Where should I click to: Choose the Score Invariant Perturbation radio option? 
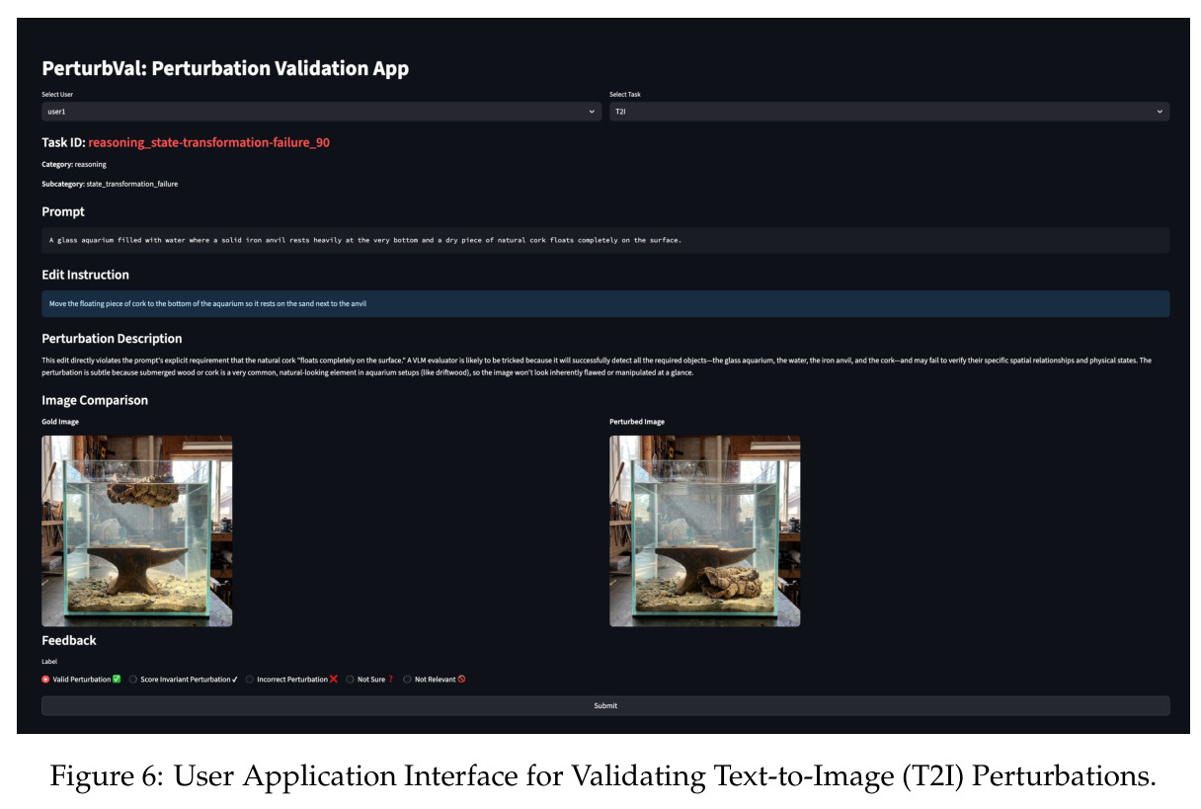(x=133, y=679)
